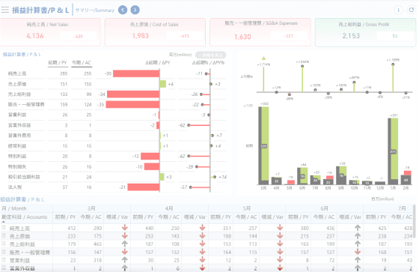Open the hamburger menu icon
419x272 pixels.
pyautogui.click(x=4, y=10)
